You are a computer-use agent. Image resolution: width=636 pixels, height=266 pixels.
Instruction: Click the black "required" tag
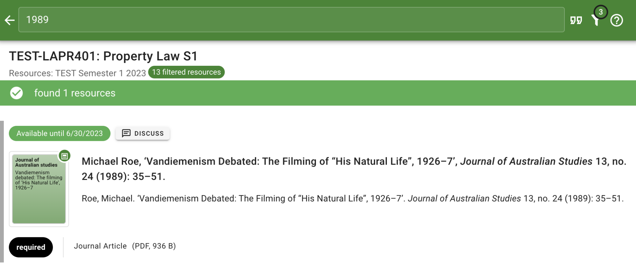click(31, 247)
